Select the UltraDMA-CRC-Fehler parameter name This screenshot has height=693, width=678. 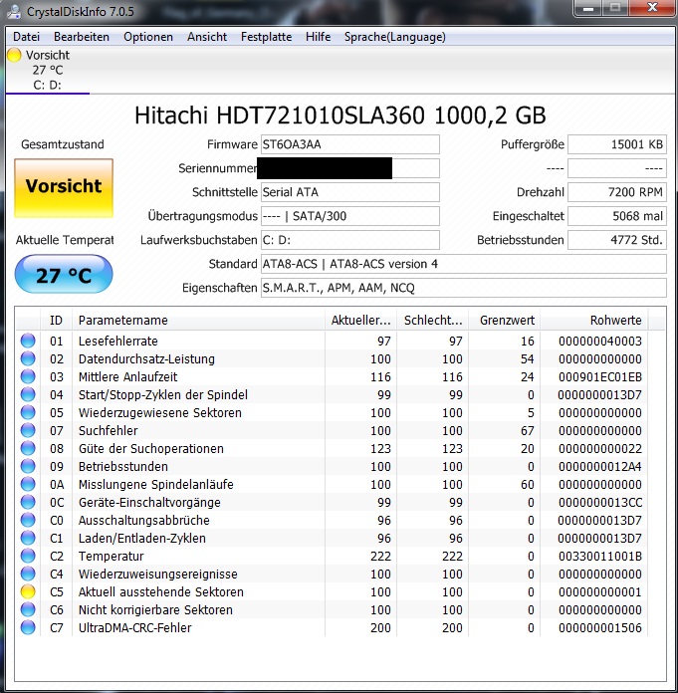[x=134, y=627]
